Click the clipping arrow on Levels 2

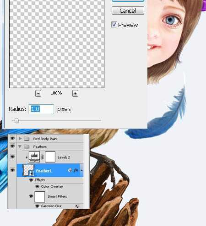pos(27,157)
